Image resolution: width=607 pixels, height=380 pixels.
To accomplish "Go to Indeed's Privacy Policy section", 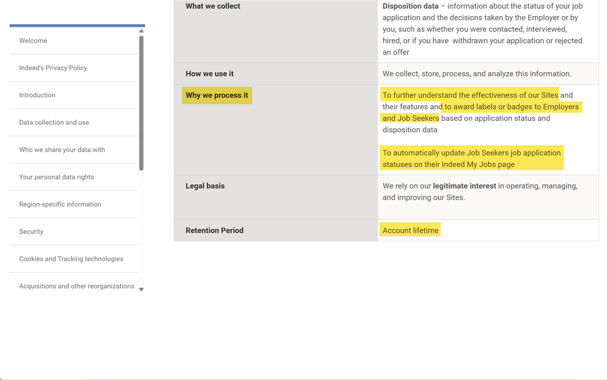I will 53,68.
